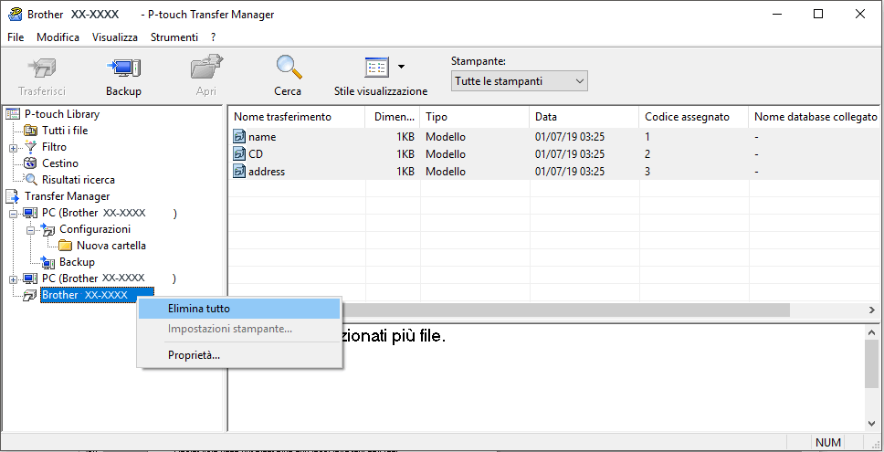Viewport: 884px width, 452px height.
Task: Collapse the Configurazioni tree node
Action: pyautogui.click(x=30, y=230)
